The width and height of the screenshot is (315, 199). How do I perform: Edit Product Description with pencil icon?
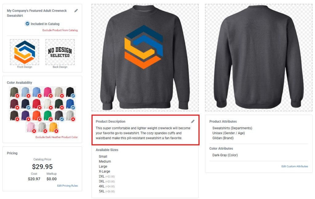click(x=193, y=121)
